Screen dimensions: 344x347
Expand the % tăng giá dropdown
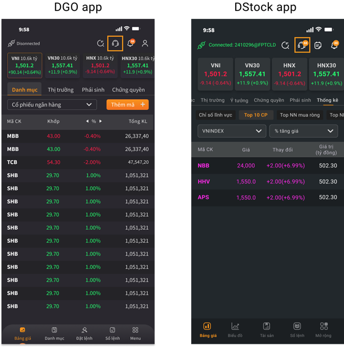[x=304, y=131]
